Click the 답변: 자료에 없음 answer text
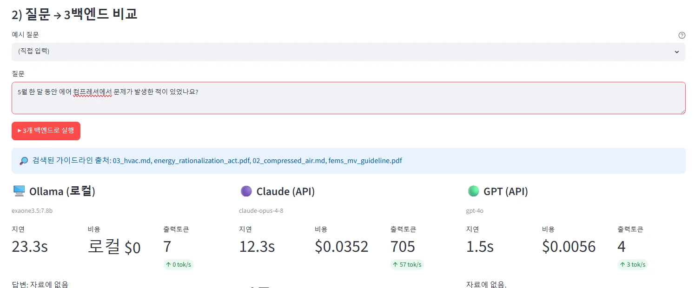Image resolution: width=695 pixels, height=288 pixels. click(40, 284)
